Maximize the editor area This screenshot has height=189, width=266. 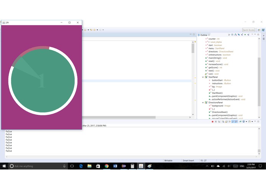[194, 34]
